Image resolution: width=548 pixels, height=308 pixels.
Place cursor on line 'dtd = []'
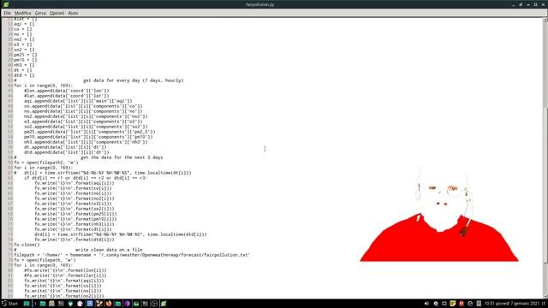[x=24, y=75]
